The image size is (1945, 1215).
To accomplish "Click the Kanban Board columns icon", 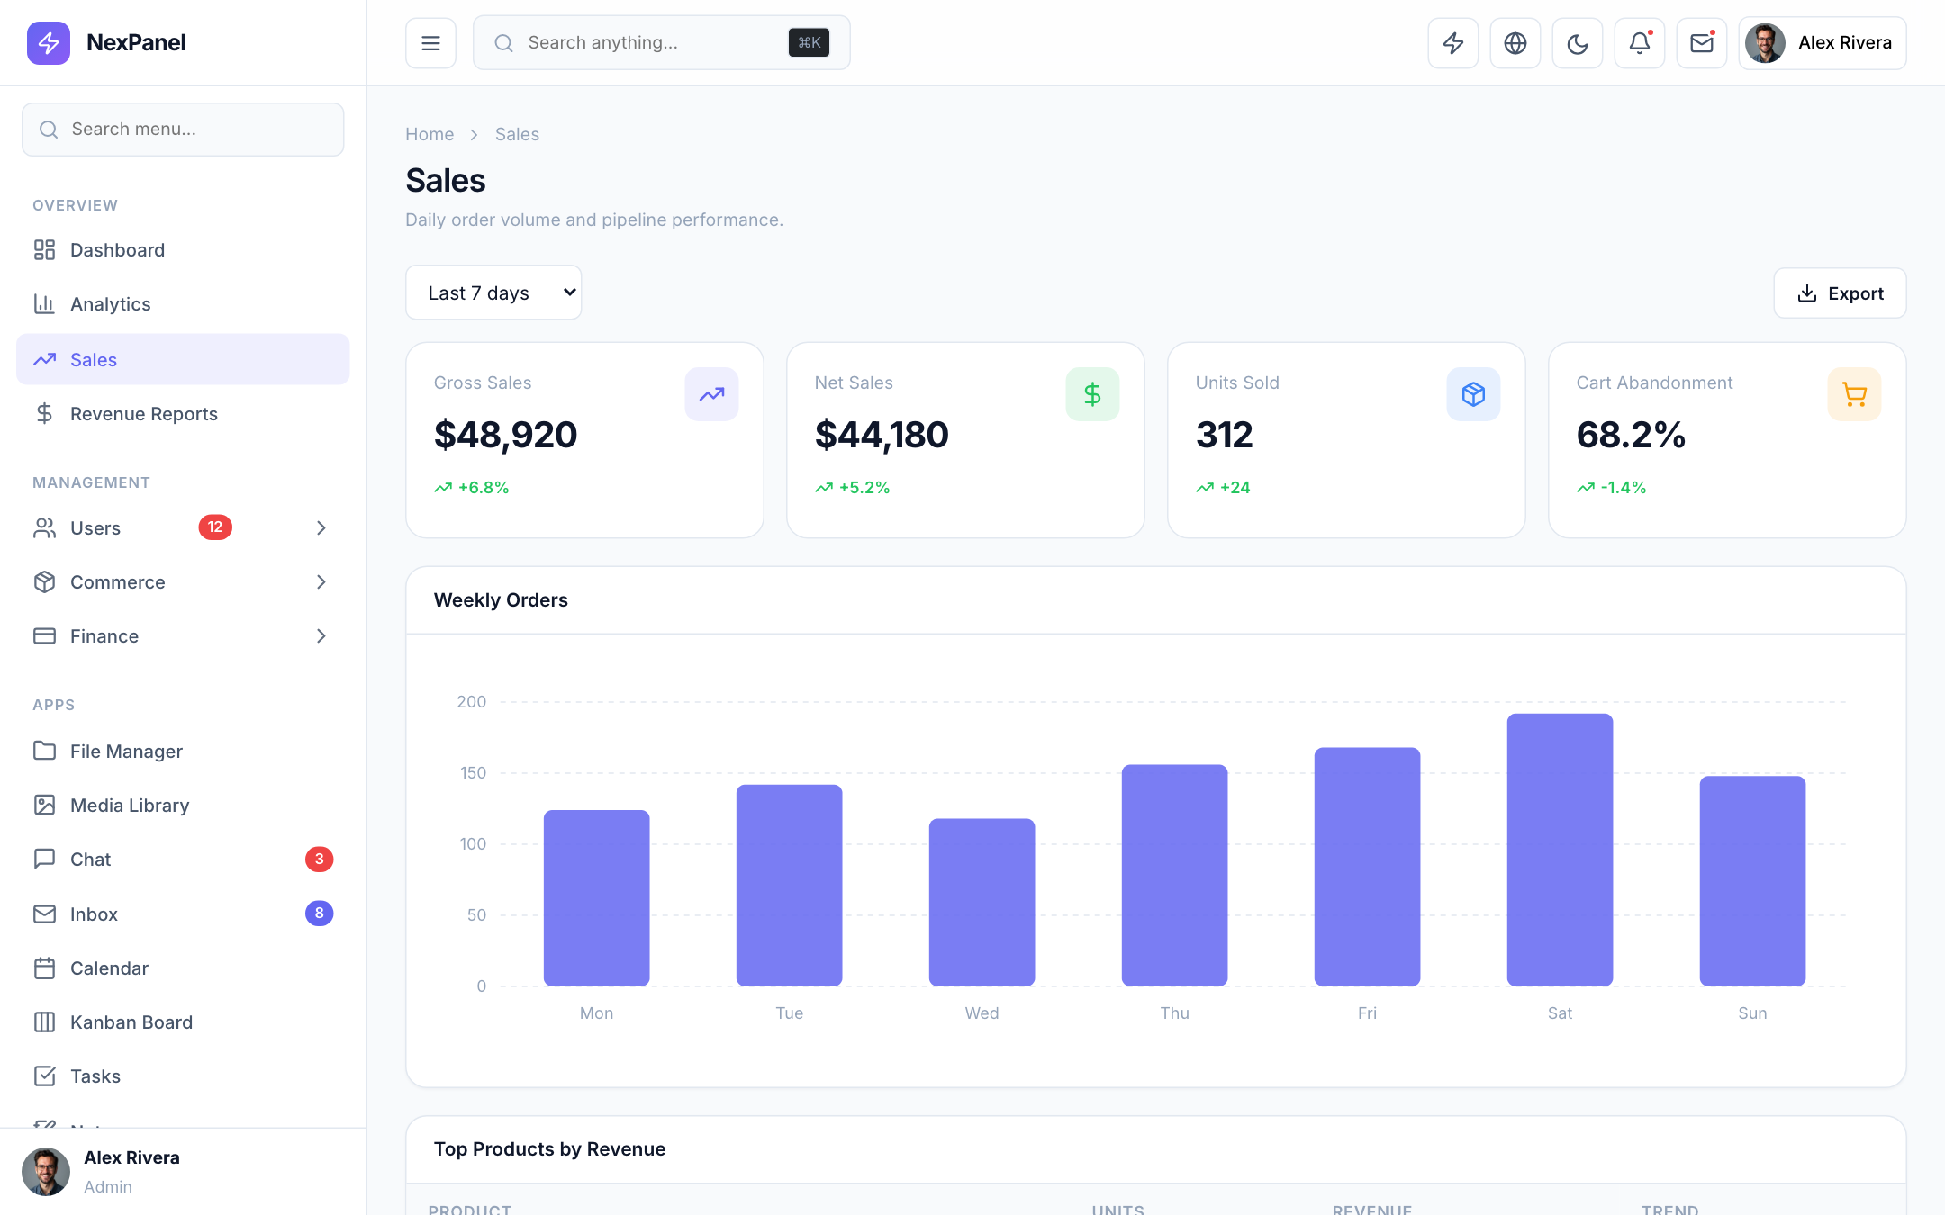I will pos(44,1021).
